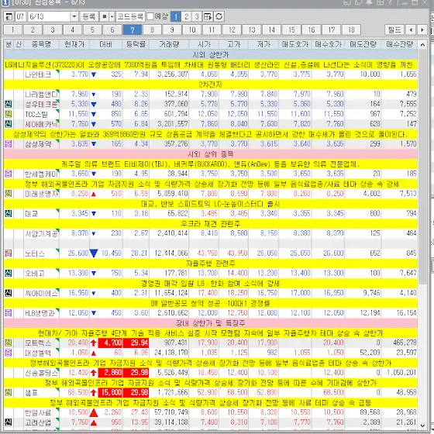Select the 한일사료 stock name
This screenshot has height=434, width=434.
(38, 412)
